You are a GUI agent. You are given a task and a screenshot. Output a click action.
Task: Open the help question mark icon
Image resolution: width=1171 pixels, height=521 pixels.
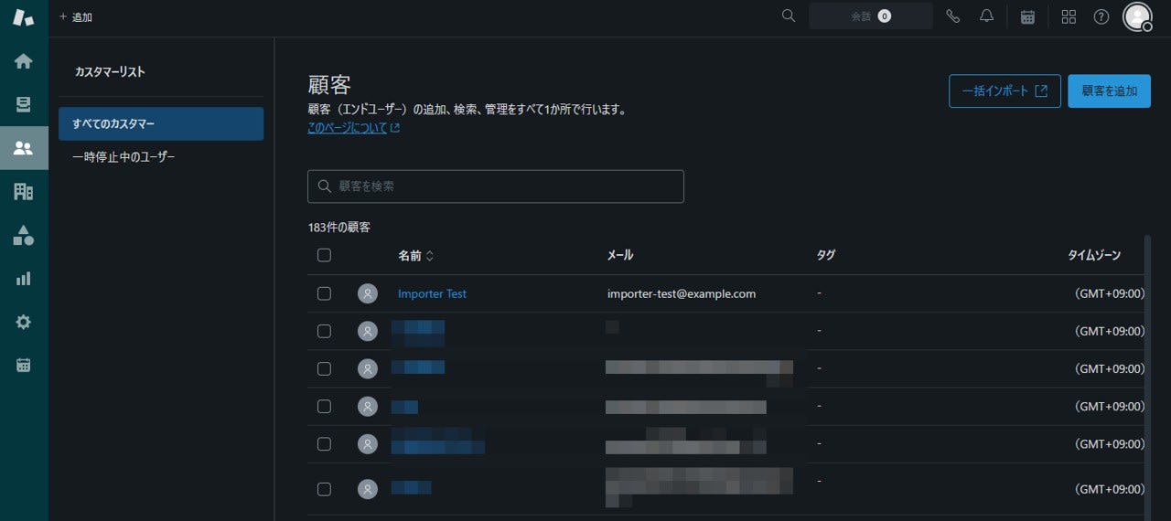pos(1101,16)
